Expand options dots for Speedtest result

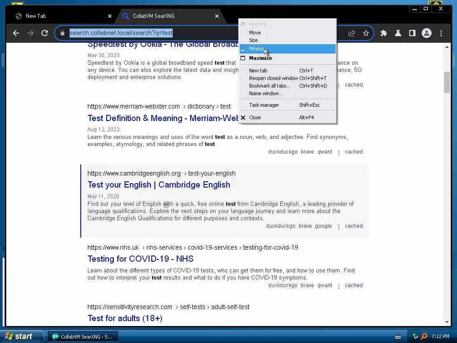tap(339, 86)
